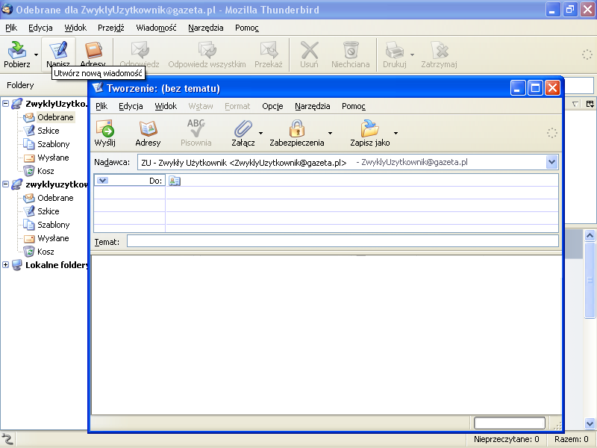Open the Zapisz jako dropdown arrow
The height and width of the screenshot is (448, 597).
click(396, 134)
